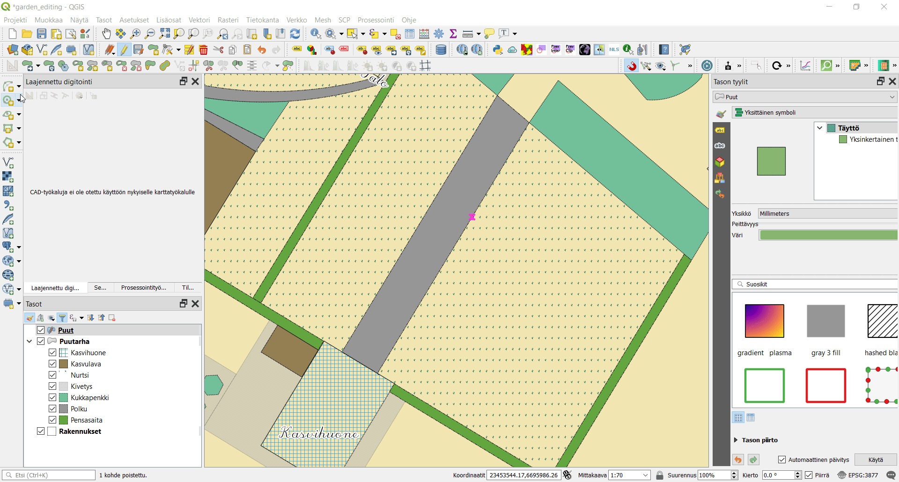Click the Refresh map icon

tap(295, 34)
